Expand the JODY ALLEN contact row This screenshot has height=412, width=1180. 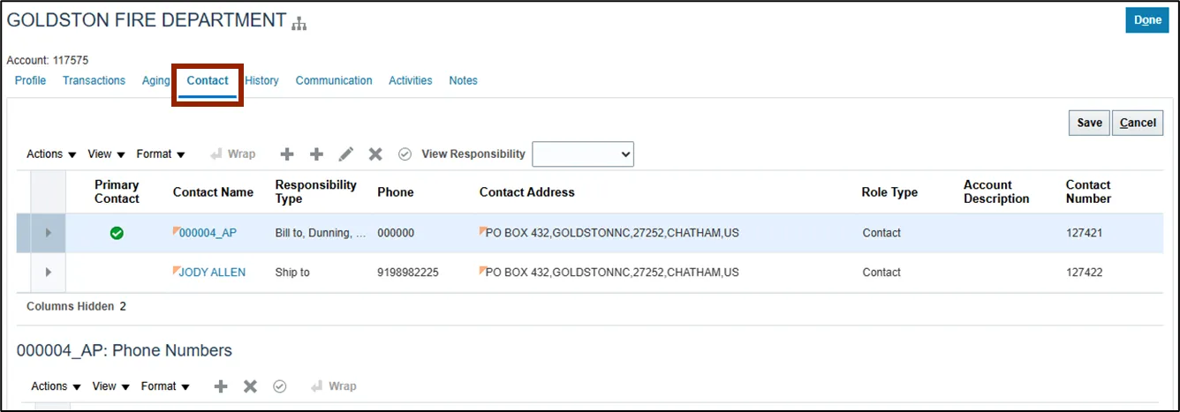click(x=49, y=273)
